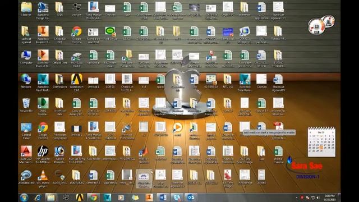Select the New folder icon
The width and height of the screenshot is (359, 202).
pos(93,153)
